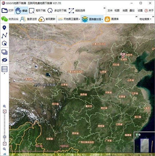Screen dimensions: 155x156
Task: Open 登录注册 login and register
Action: point(28,19)
